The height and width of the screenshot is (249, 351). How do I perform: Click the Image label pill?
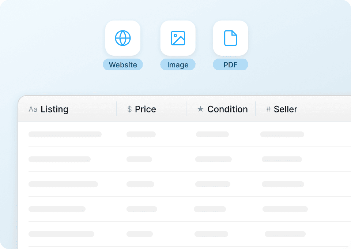click(178, 64)
